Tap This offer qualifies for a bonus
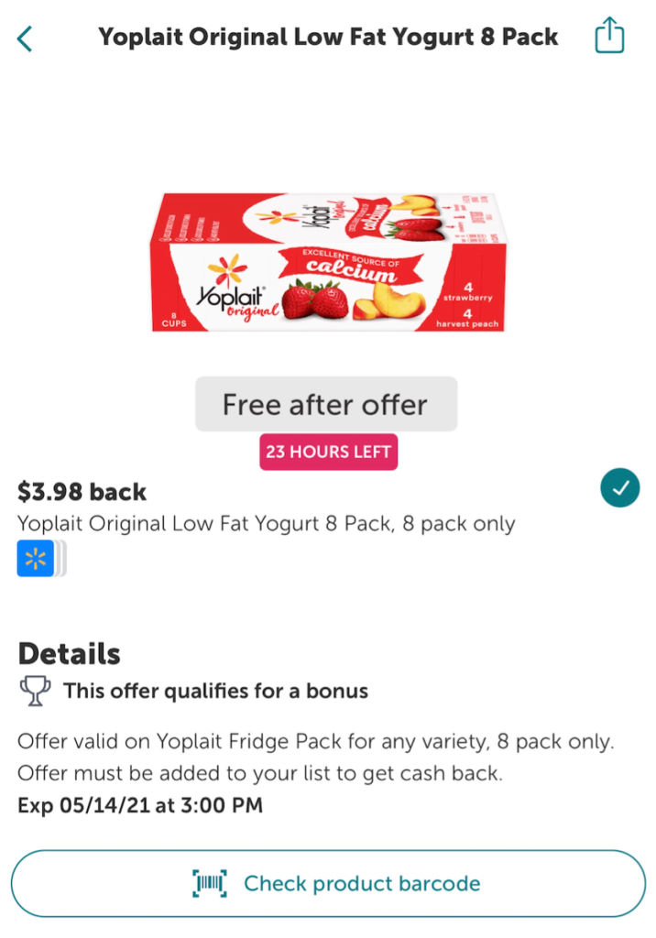Viewport: 656px width, 938px height. pyautogui.click(x=216, y=691)
